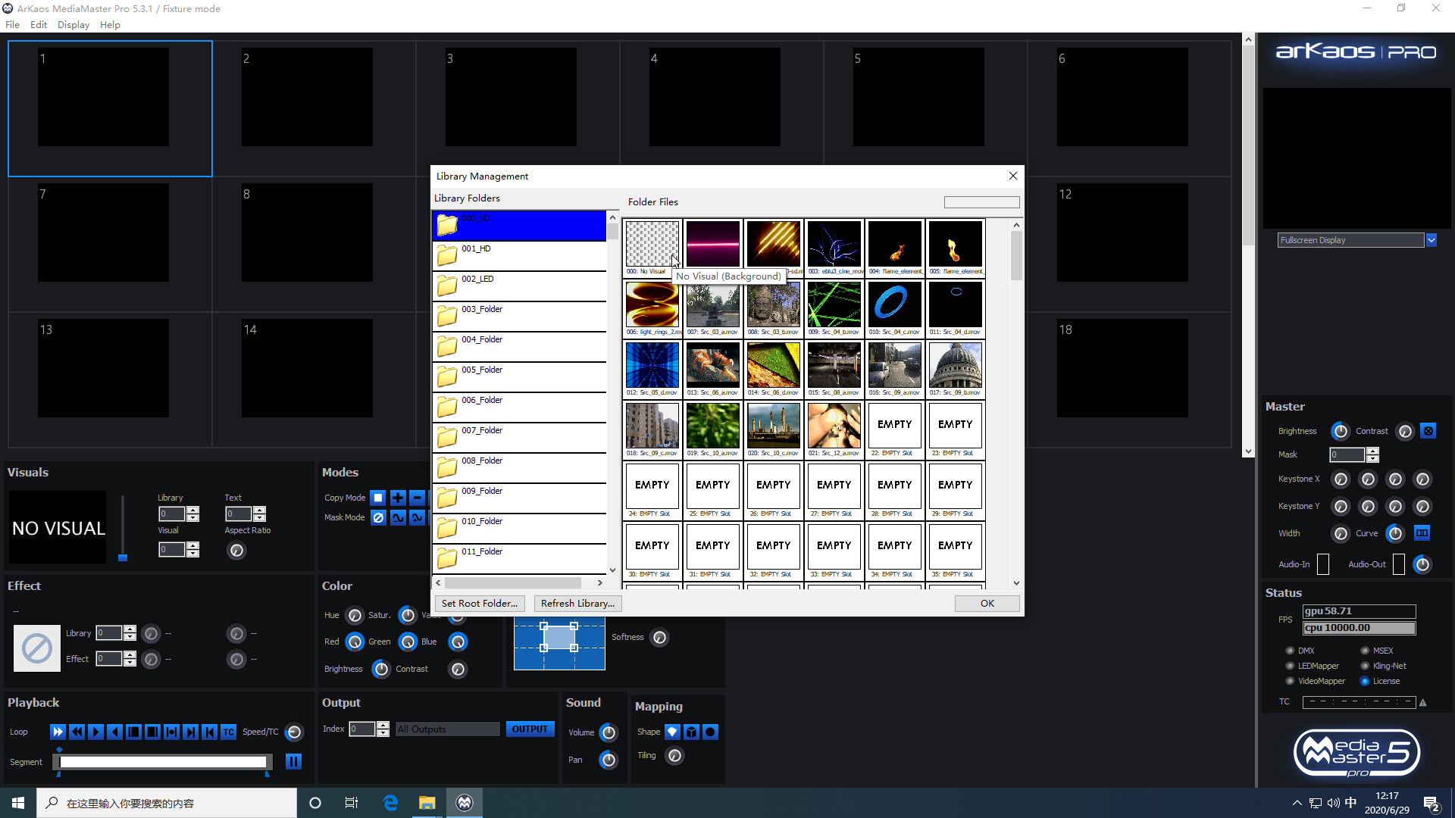Toggle the VideoMapper checkbox
This screenshot has height=818, width=1455.
pyautogui.click(x=1289, y=681)
